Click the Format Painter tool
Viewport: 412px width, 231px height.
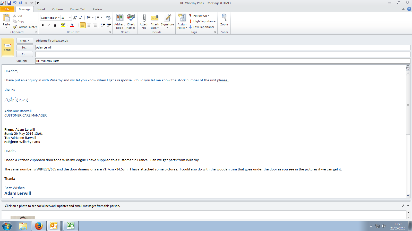coord(25,27)
